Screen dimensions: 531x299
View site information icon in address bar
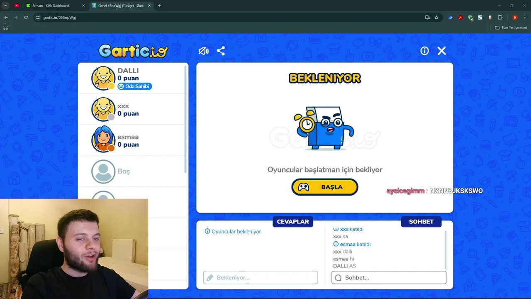(38, 17)
